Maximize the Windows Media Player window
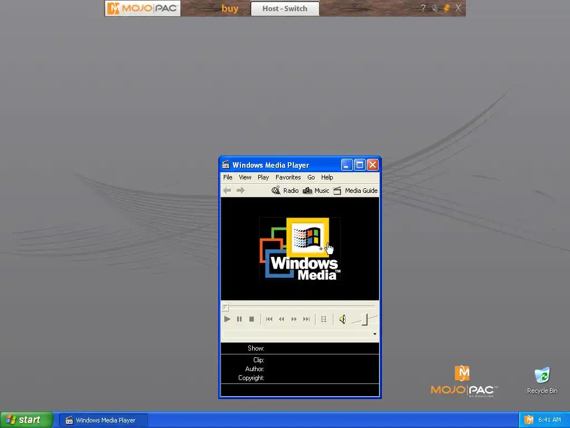The height and width of the screenshot is (428, 570). click(x=360, y=165)
